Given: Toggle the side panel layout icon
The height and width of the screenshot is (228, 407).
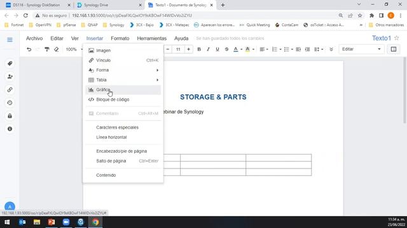Looking at the screenshot, I should tap(394, 49).
